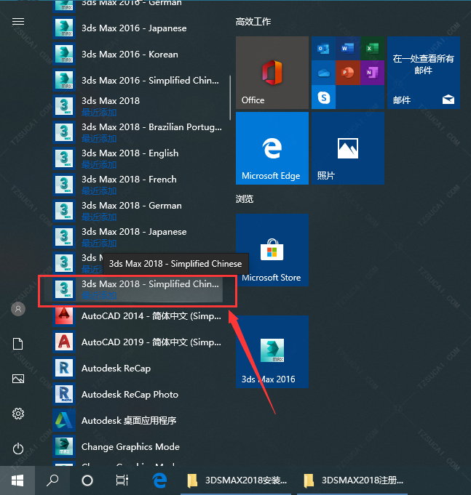The width and height of the screenshot is (471, 495).
Task: Launch 3ds Max 2018 - French
Action: click(138, 185)
